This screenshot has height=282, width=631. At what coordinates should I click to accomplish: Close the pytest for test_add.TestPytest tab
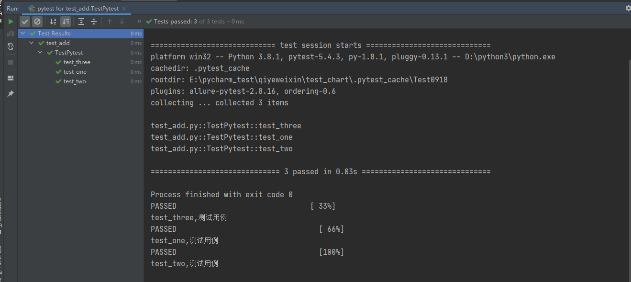click(124, 9)
